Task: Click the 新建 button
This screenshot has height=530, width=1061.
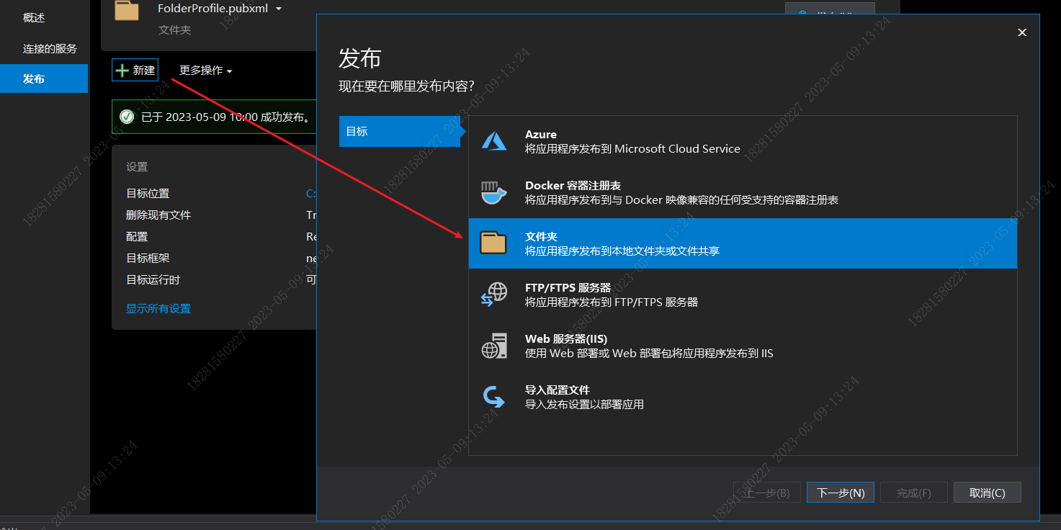Action: pos(135,71)
